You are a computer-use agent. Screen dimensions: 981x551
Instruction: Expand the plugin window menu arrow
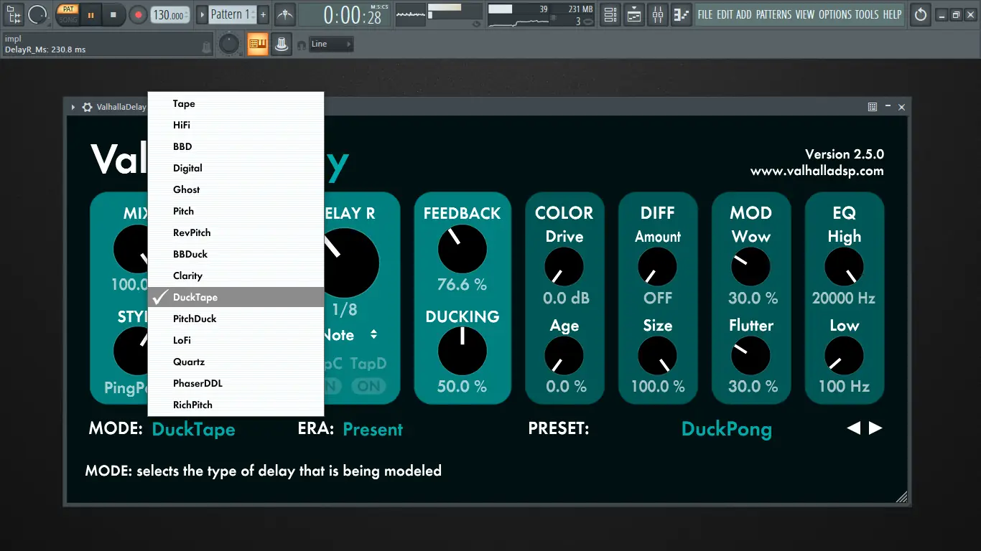coord(73,107)
